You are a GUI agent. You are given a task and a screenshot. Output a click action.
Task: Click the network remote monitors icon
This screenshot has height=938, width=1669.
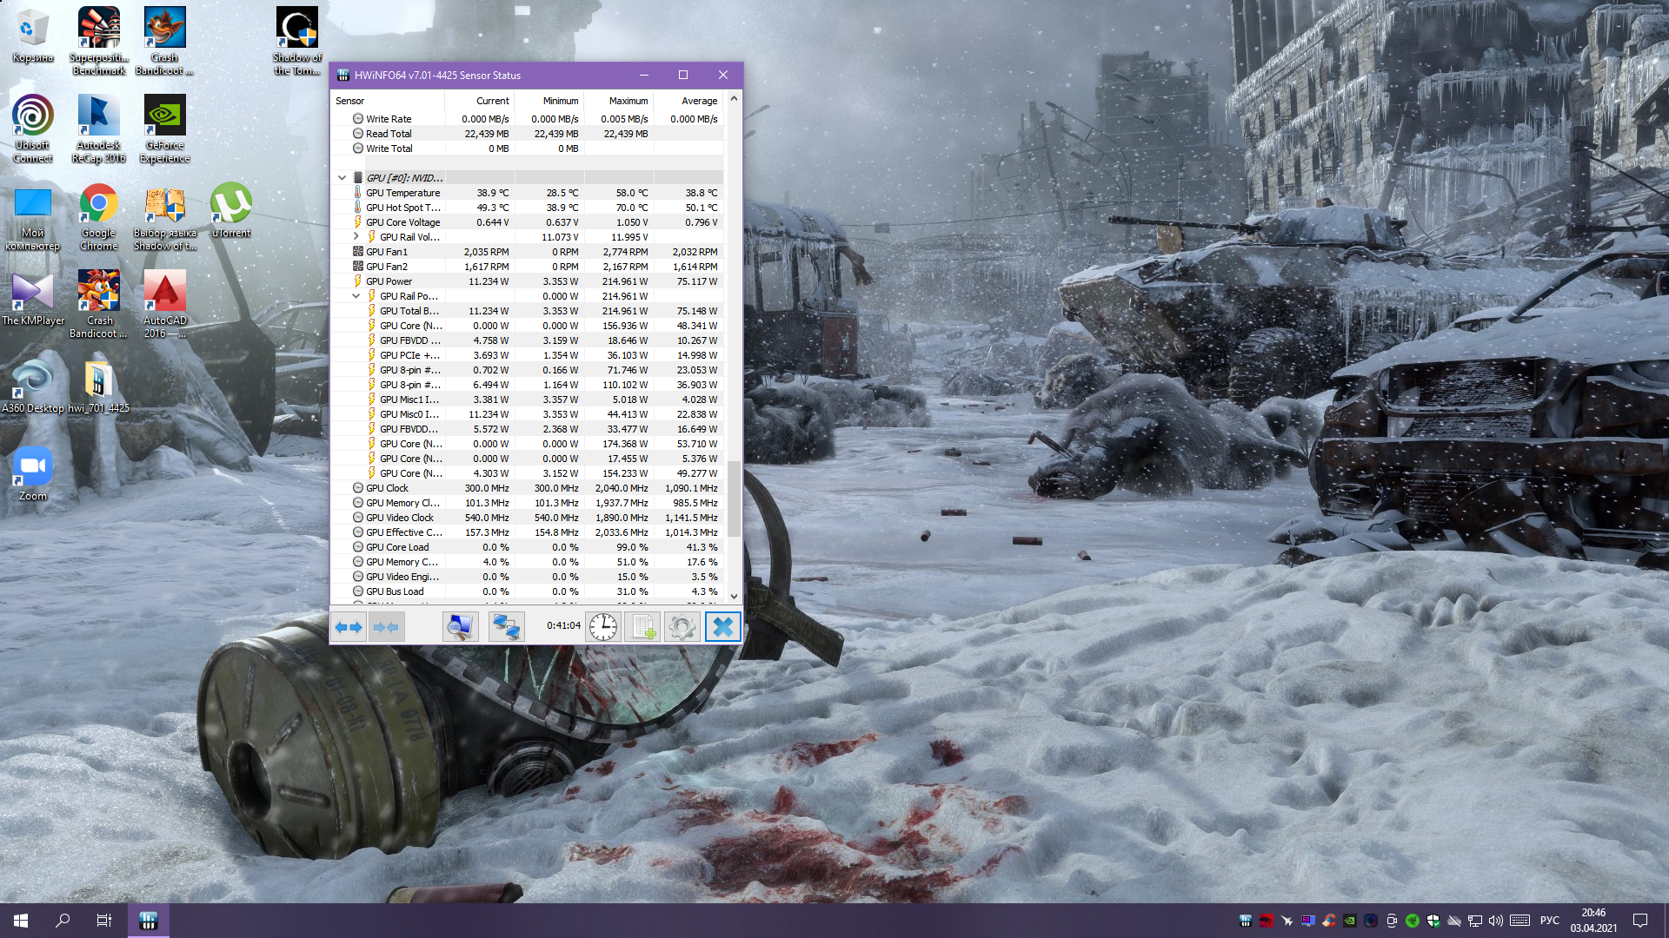[505, 626]
